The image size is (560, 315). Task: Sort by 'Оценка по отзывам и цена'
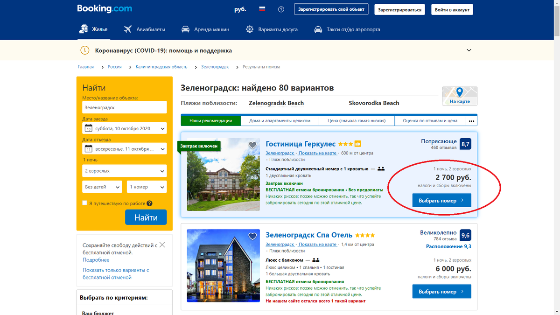pyautogui.click(x=430, y=121)
